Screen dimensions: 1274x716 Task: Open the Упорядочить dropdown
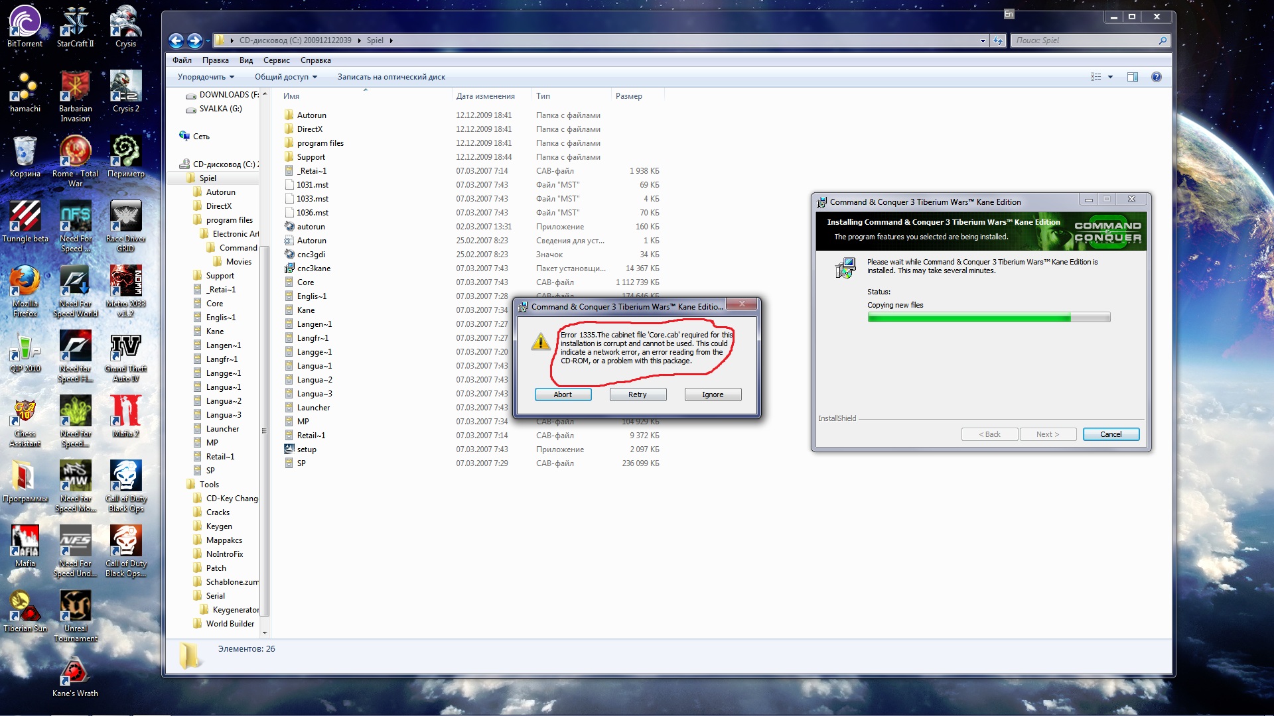tap(206, 77)
